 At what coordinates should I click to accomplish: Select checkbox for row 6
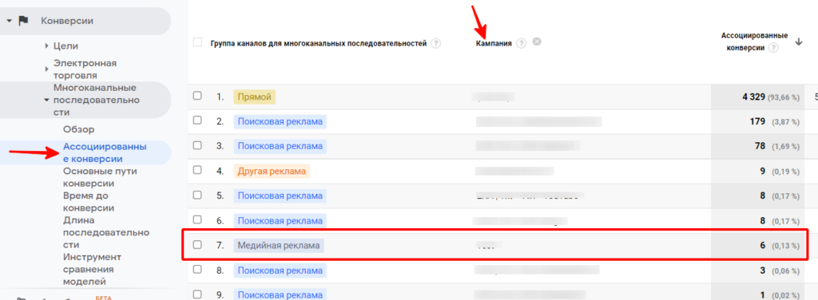(197, 219)
